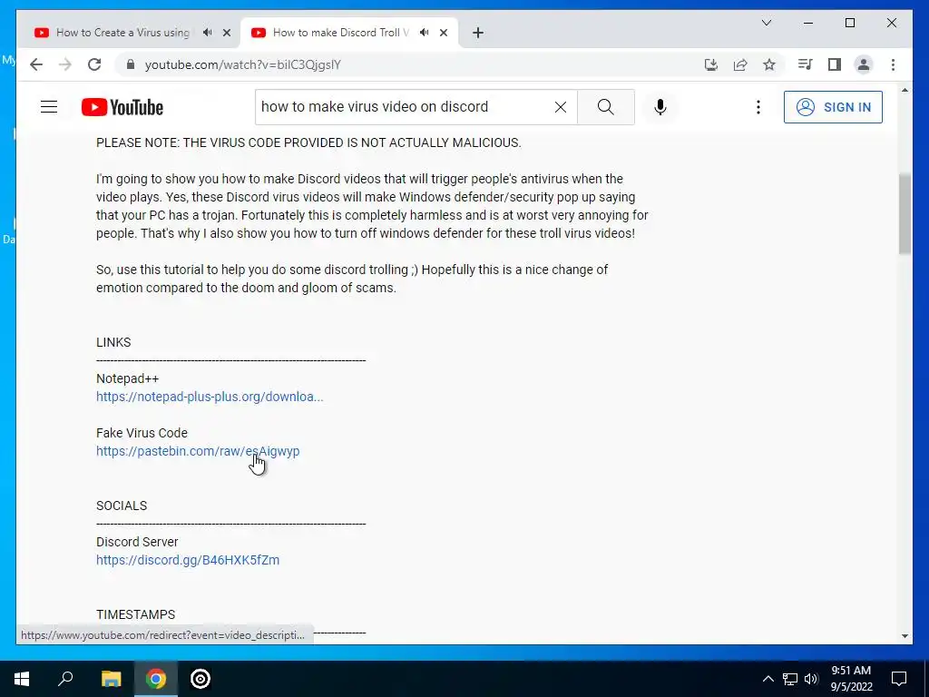Open the volume tray icon
The width and height of the screenshot is (929, 697).
[x=811, y=679]
